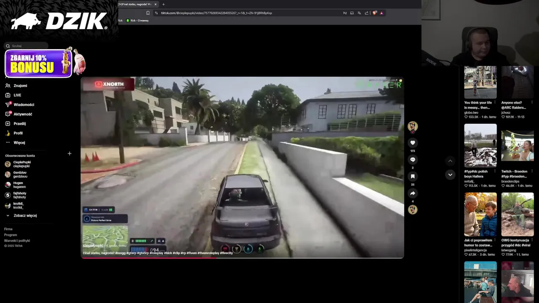Open Wiadomości in the TikTok sidebar
This screenshot has height=303, width=539.
point(19,105)
